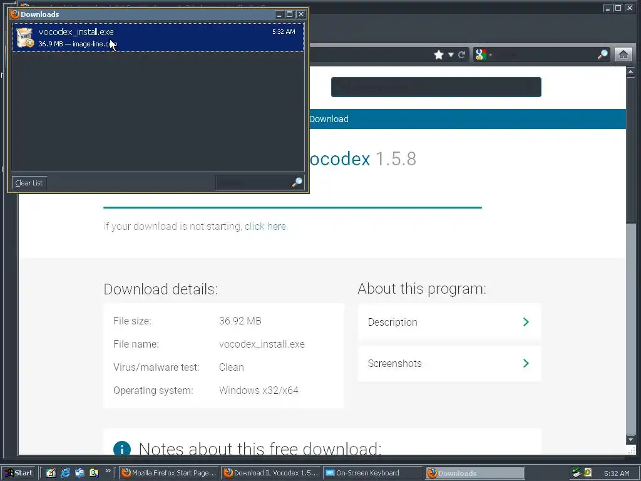Click the Downloads taskbar button
641x481 pixels.
point(474,473)
